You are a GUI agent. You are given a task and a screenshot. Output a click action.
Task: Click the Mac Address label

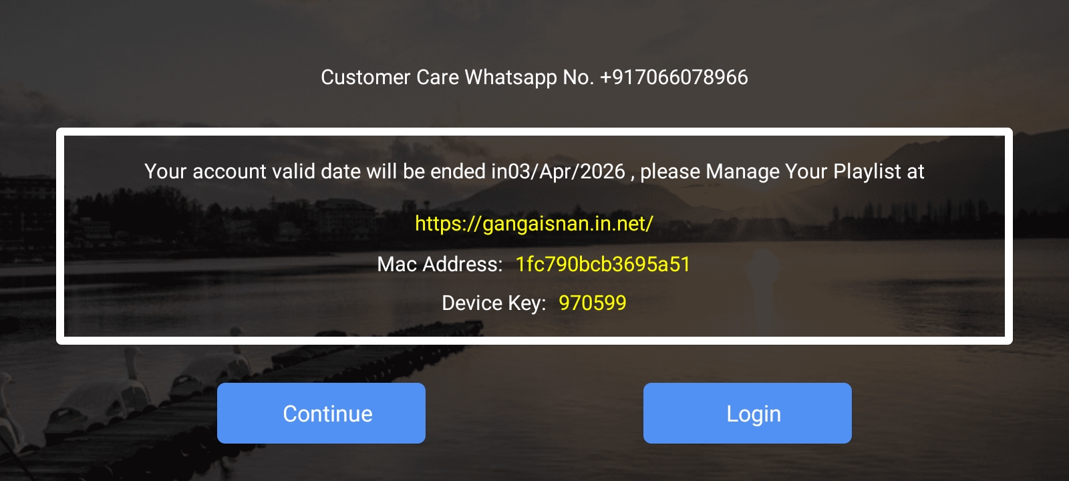[x=440, y=264]
